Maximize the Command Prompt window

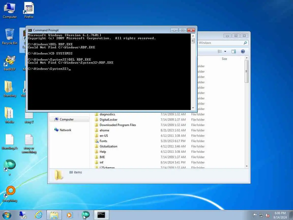(183, 30)
